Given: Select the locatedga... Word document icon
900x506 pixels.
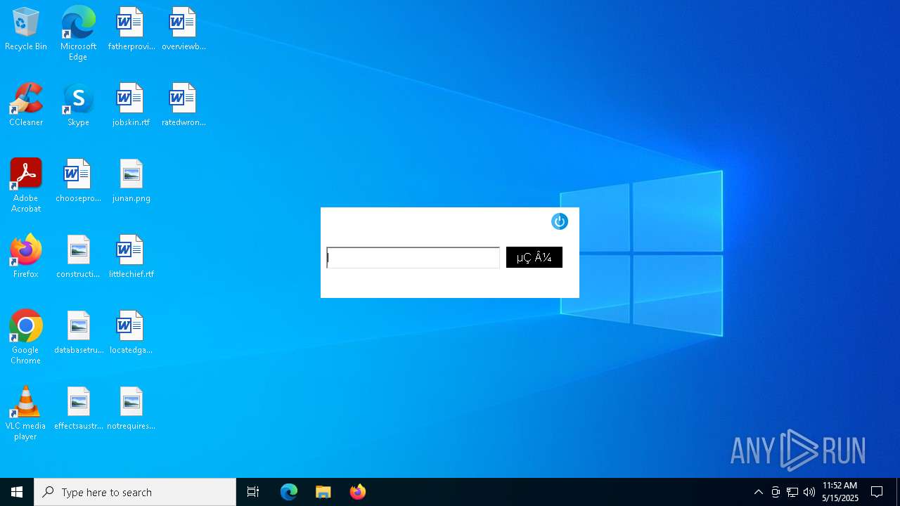Looking at the screenshot, I should pyautogui.click(x=131, y=333).
